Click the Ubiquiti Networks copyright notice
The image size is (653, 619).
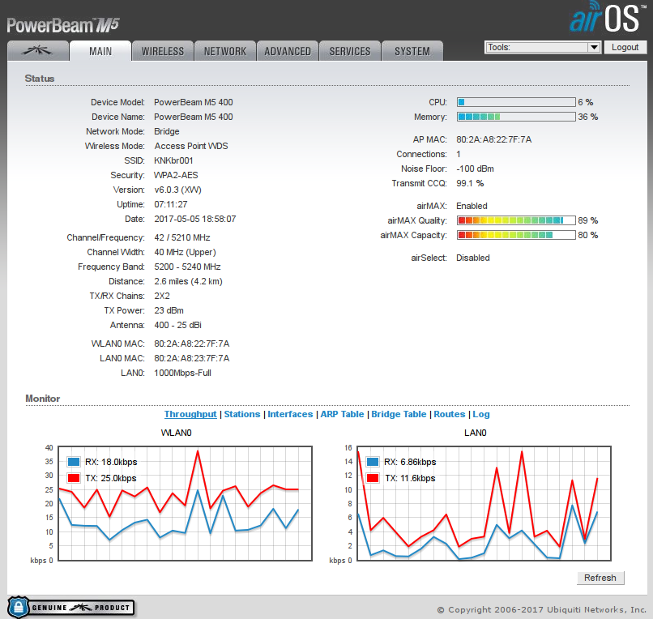(541, 609)
